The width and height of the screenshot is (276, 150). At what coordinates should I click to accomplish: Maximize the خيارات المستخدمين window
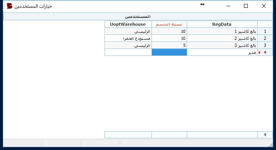[x=246, y=6]
